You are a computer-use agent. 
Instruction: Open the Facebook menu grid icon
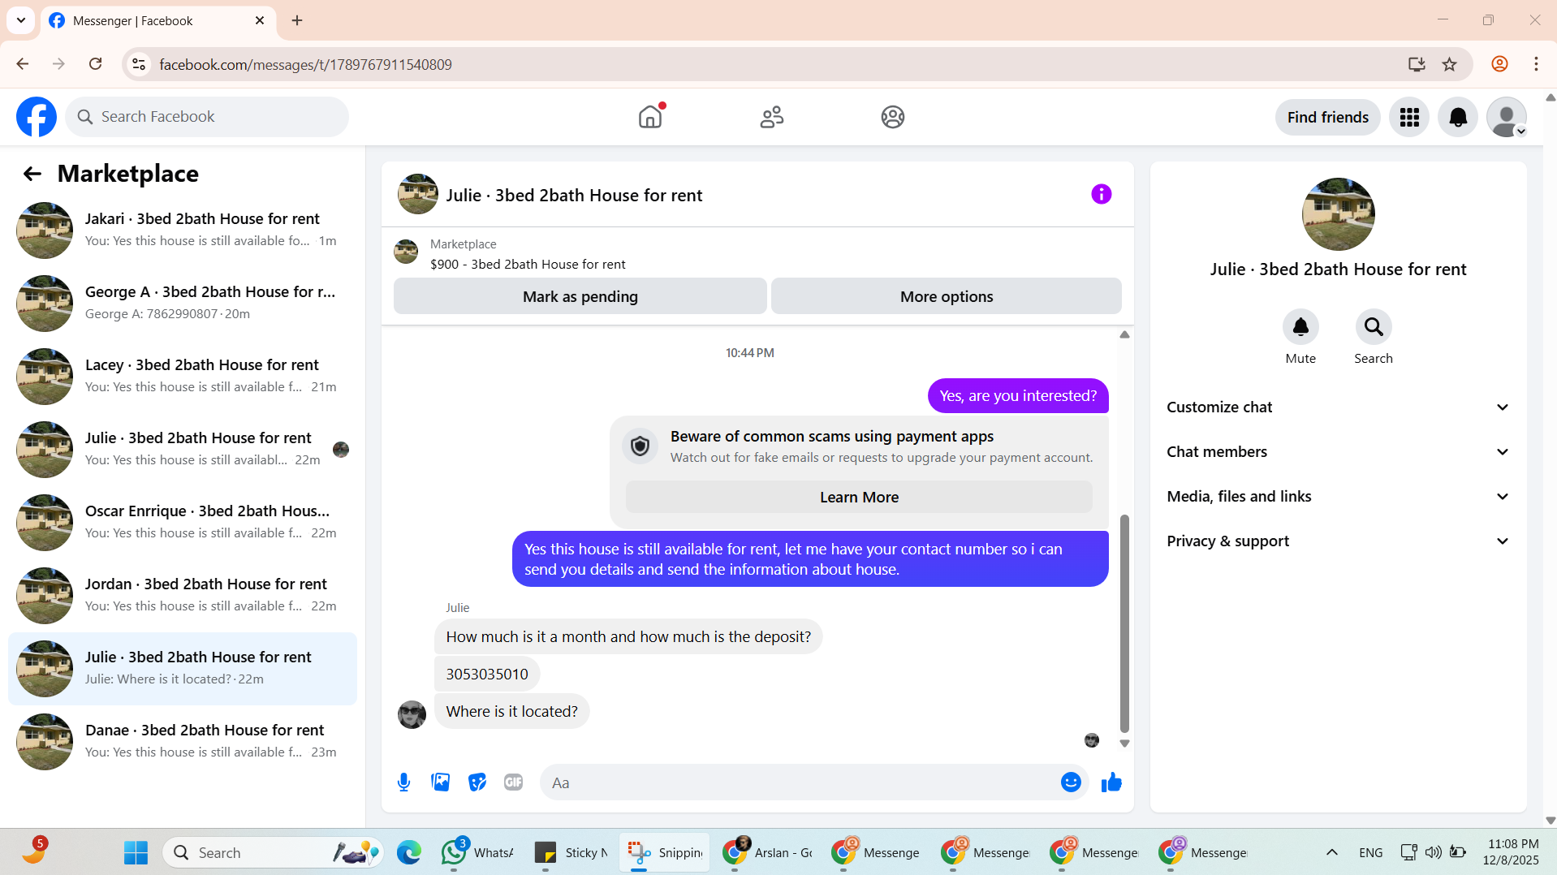point(1409,118)
